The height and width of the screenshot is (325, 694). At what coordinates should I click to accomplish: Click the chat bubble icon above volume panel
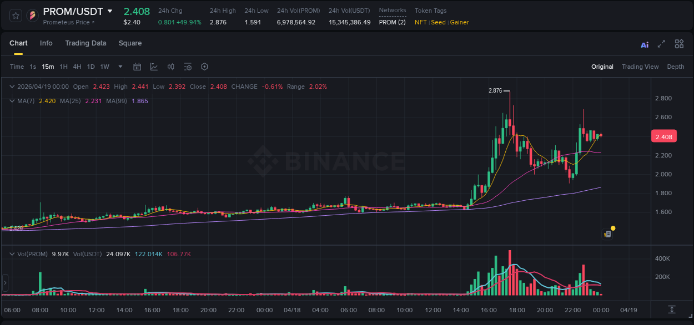tap(607, 233)
